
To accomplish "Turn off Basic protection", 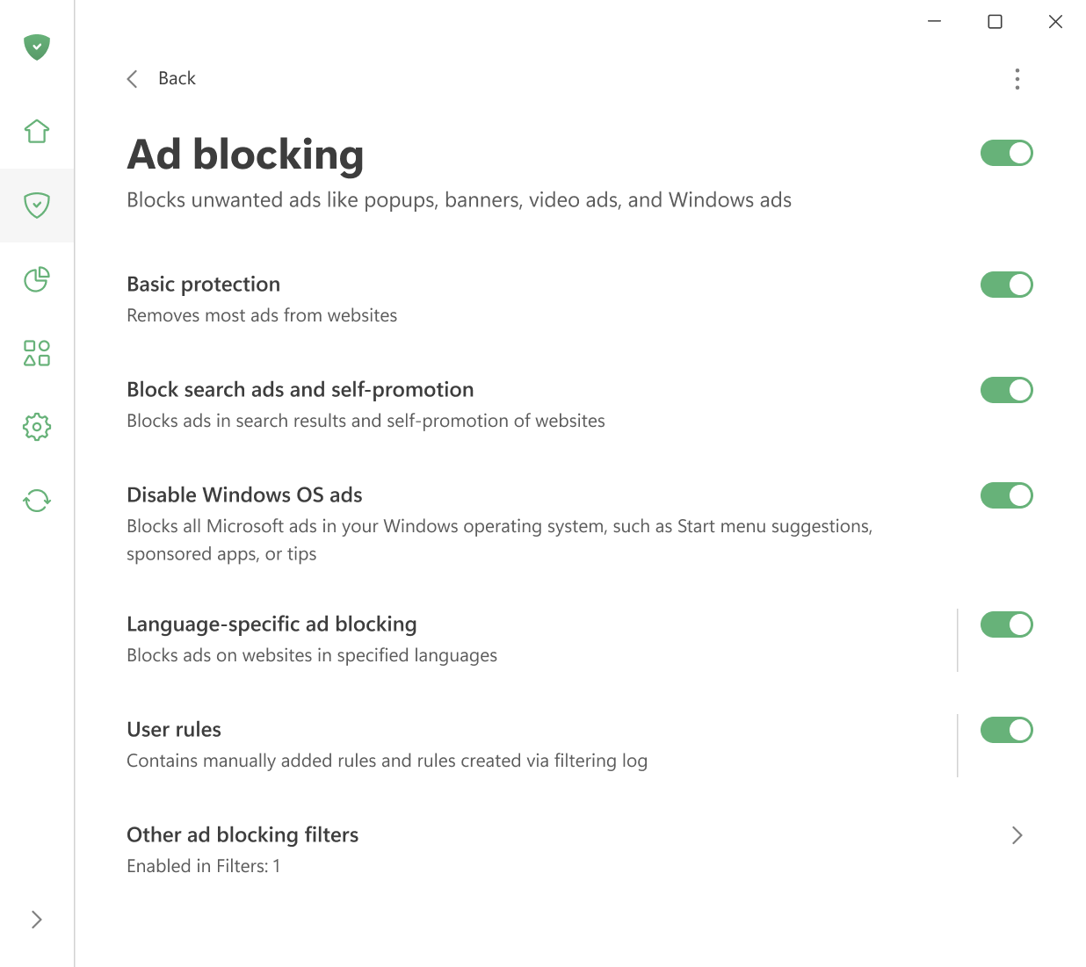I will click(x=1006, y=285).
